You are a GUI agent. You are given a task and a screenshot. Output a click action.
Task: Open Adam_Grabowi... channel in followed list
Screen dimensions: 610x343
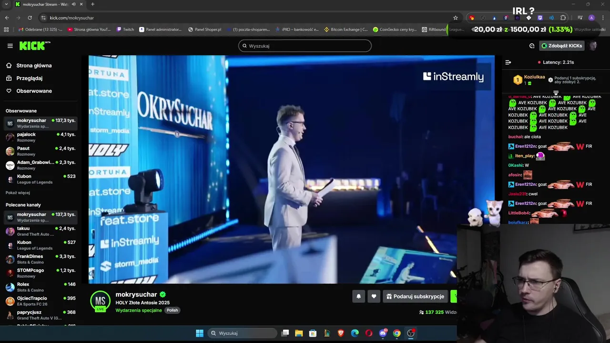pos(40,165)
